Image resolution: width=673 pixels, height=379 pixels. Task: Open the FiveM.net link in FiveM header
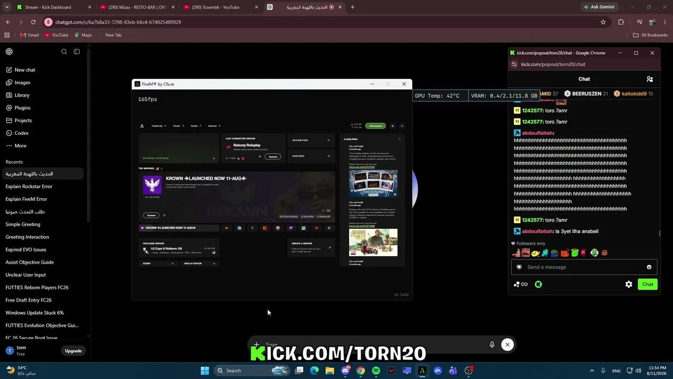(158, 126)
